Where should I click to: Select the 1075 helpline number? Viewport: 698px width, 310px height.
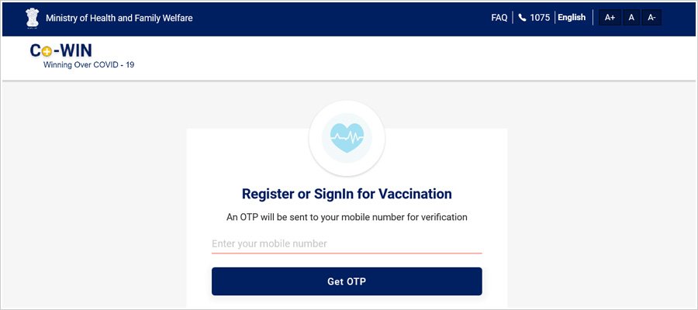coord(540,18)
